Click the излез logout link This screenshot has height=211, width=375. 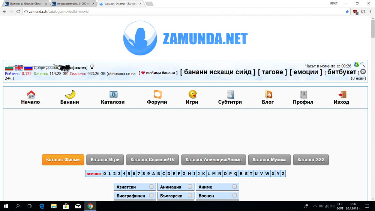click(x=80, y=67)
